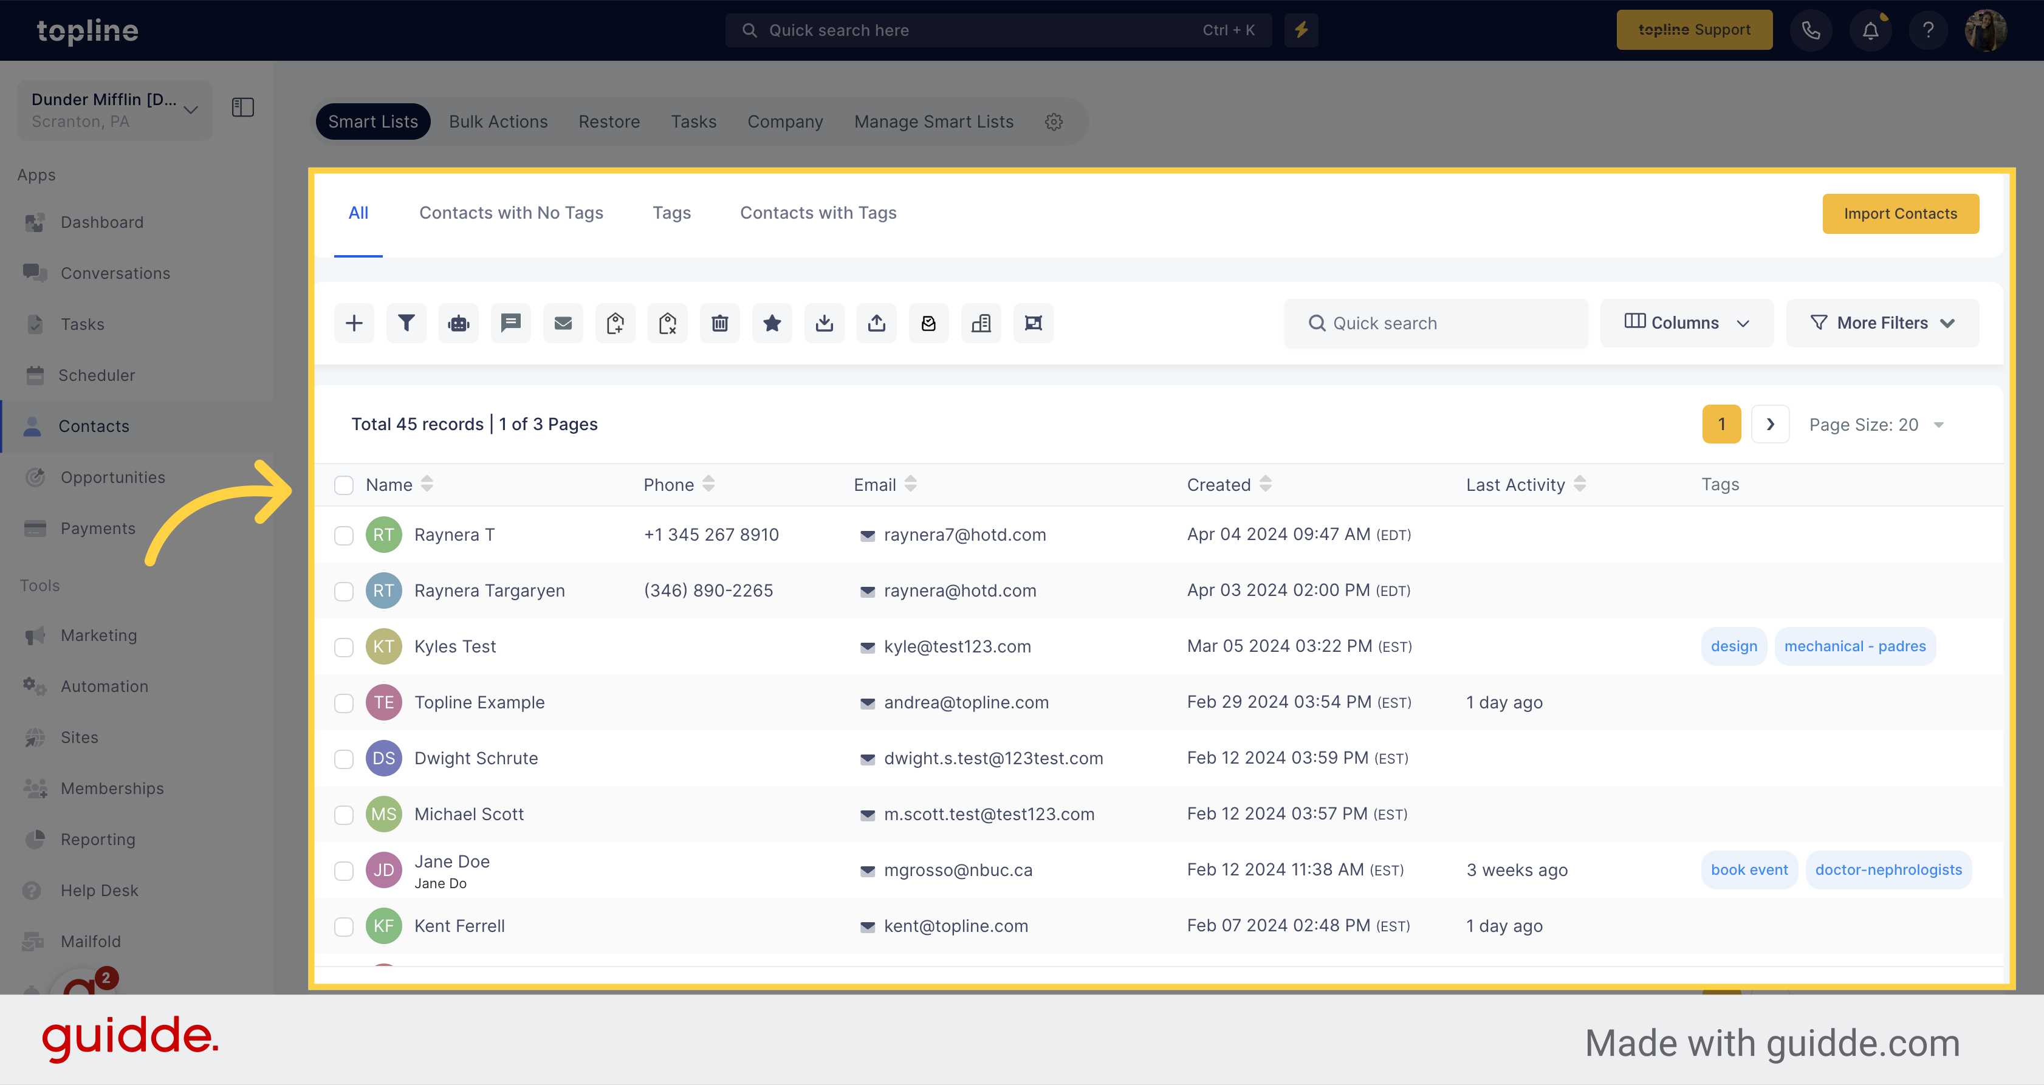Toggle checkbox next to Raynera T
Viewport: 2044px width, 1085px height.
[343, 534]
